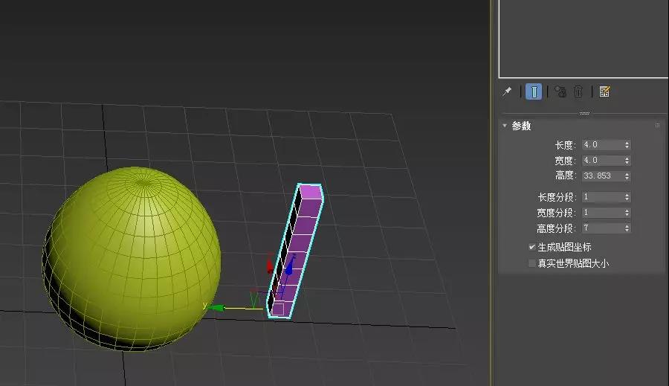Click inside the modifier stack list box
The image size is (669, 386).
click(584, 39)
